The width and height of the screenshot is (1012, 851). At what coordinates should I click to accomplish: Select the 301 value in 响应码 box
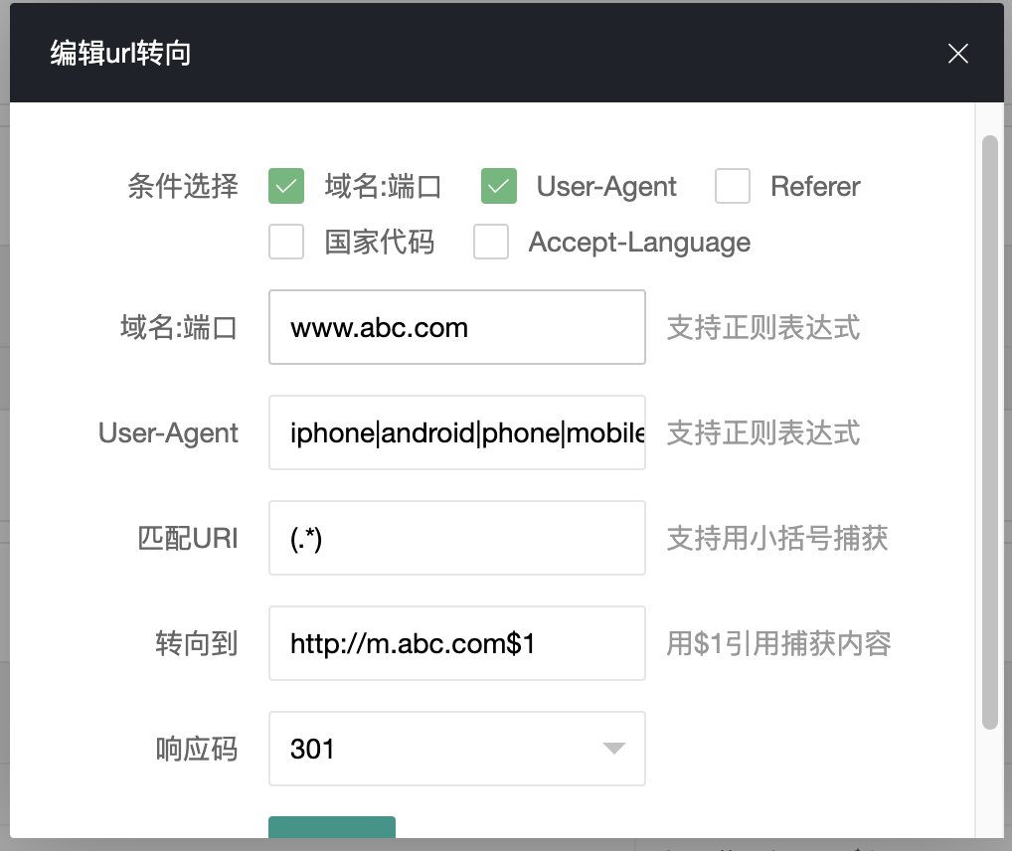click(312, 749)
